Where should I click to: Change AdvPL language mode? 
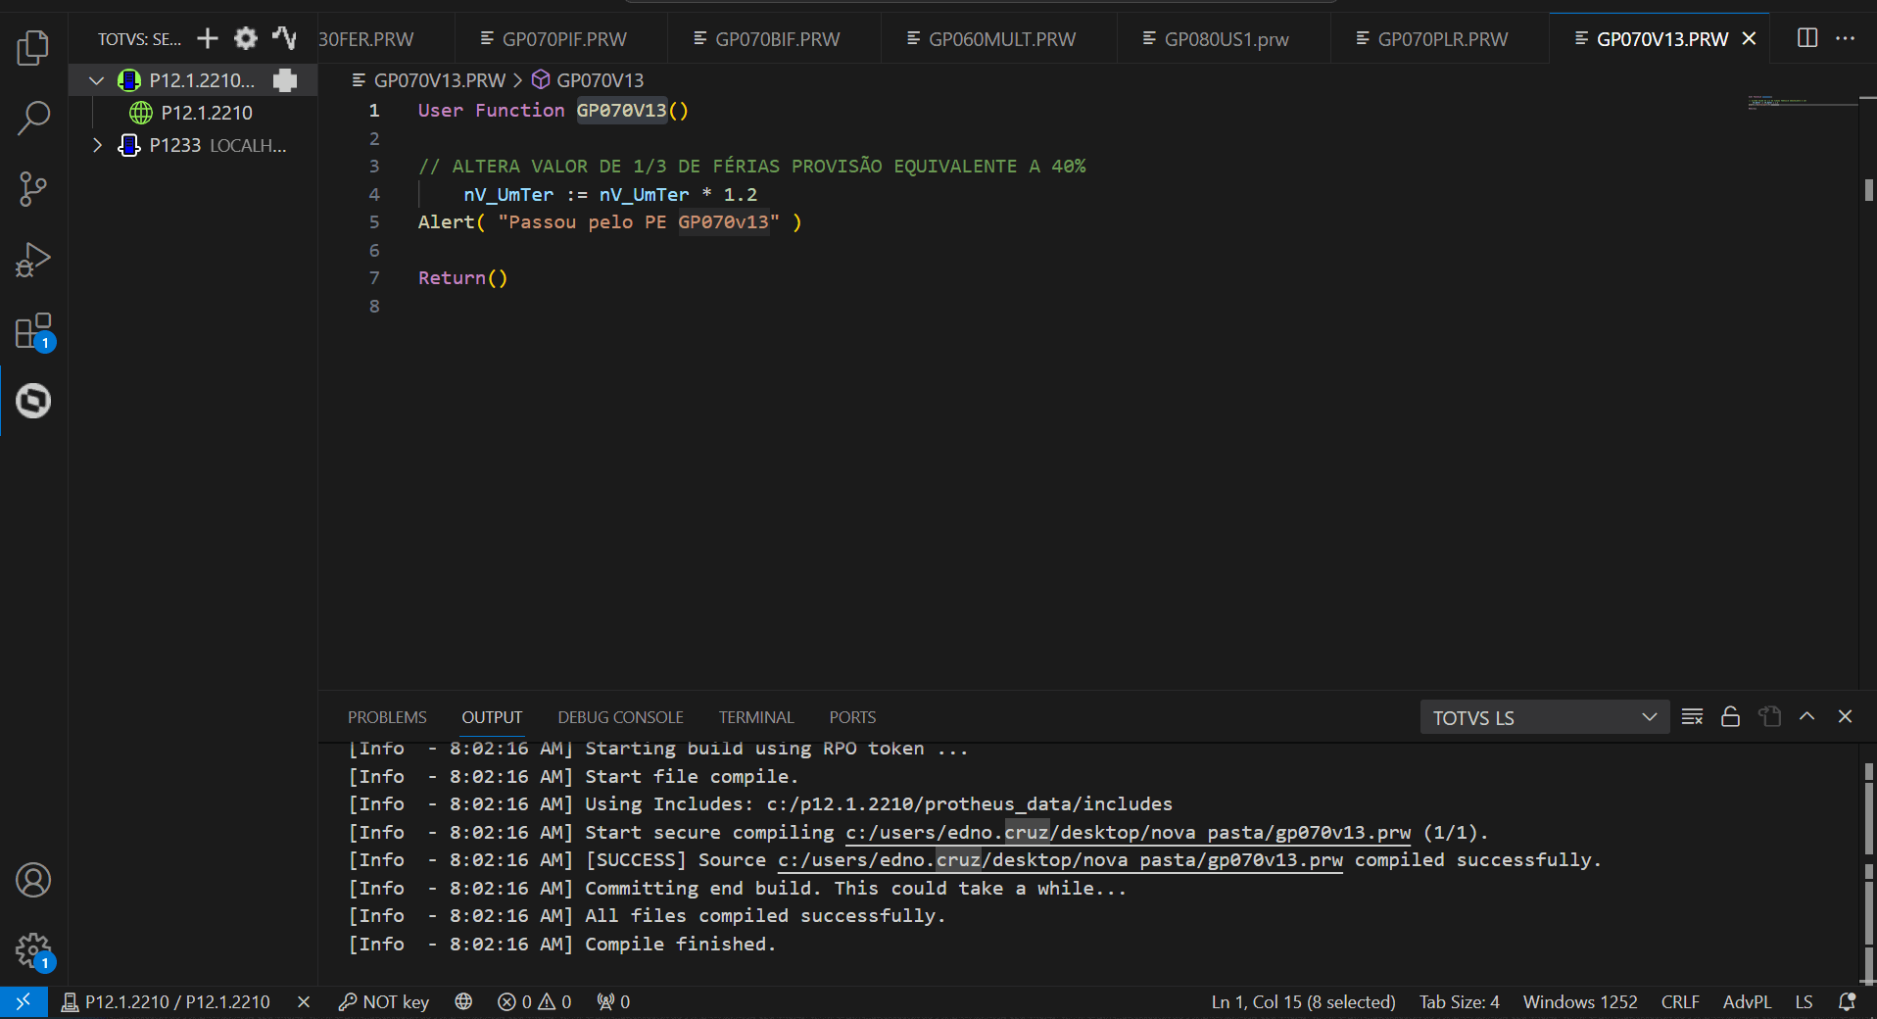1747,1001
